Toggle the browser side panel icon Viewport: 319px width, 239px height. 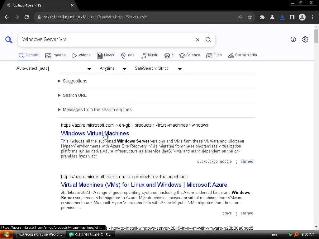292,17
